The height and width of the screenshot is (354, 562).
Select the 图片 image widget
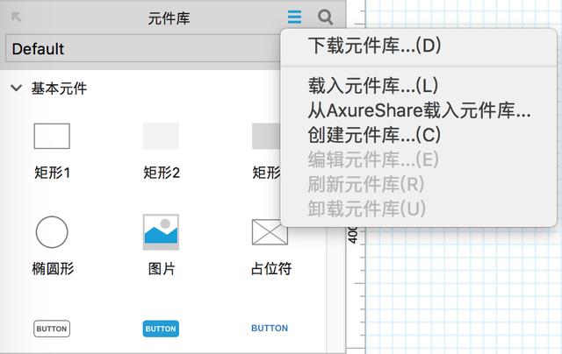(161, 232)
